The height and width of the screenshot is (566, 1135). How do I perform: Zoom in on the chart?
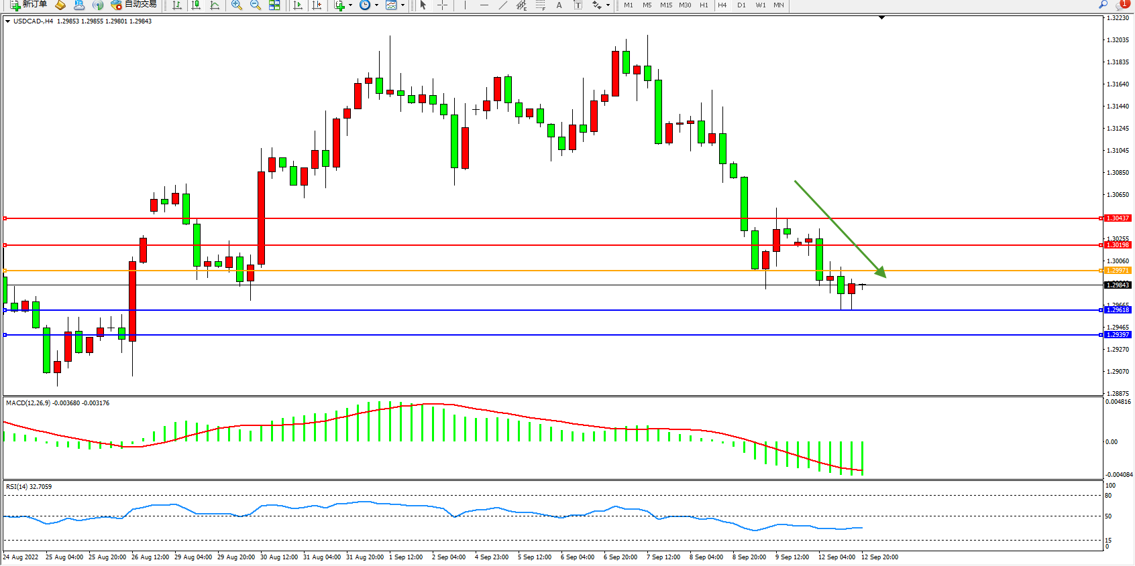click(236, 5)
